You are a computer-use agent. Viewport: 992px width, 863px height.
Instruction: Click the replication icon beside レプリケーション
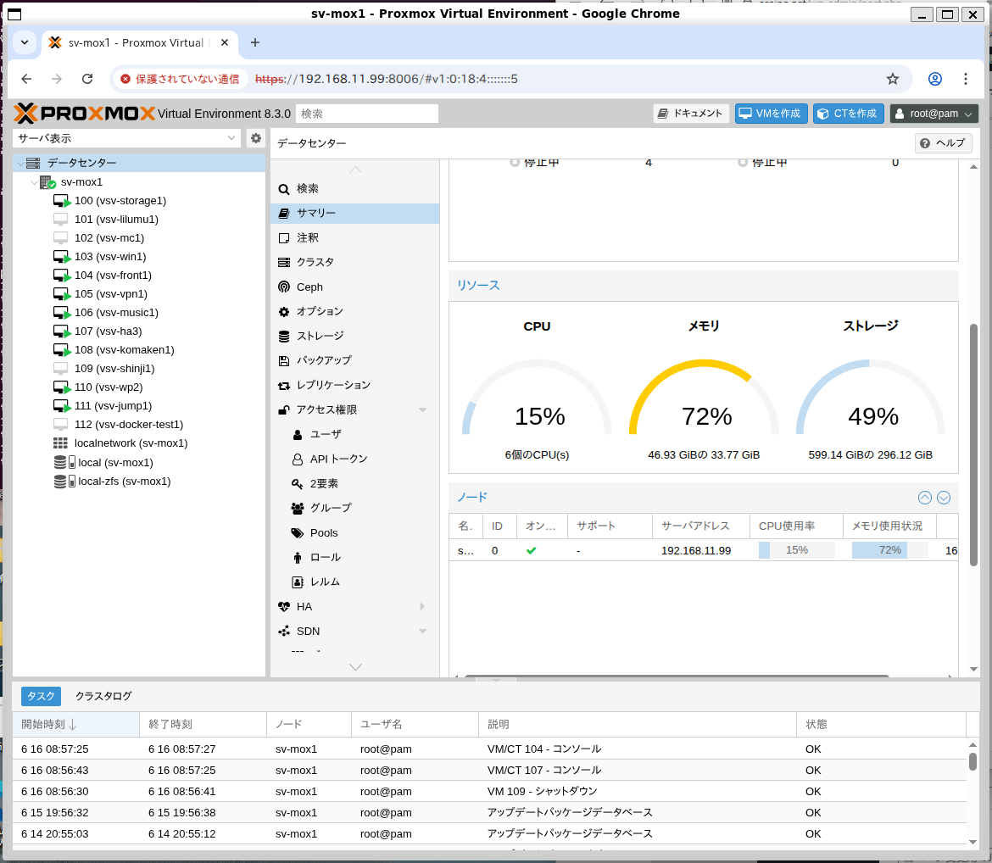(284, 386)
